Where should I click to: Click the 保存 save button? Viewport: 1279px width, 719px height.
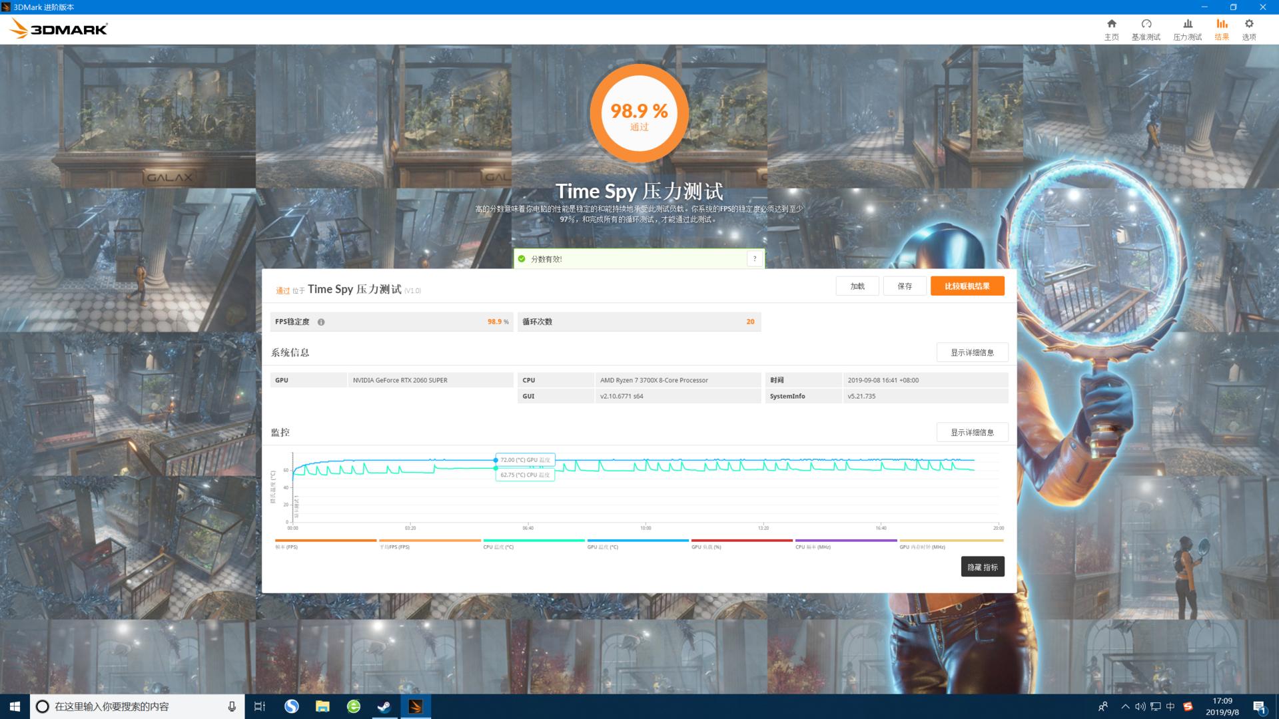pos(905,286)
